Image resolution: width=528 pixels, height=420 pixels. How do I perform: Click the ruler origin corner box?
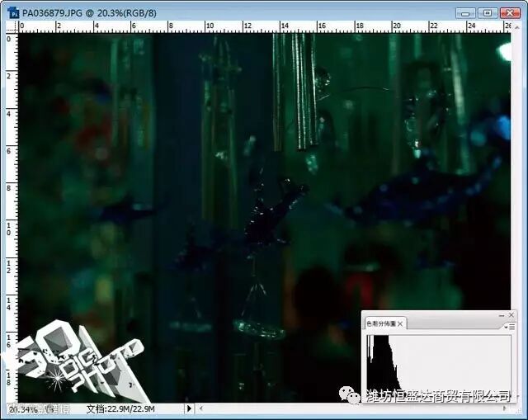click(12, 27)
